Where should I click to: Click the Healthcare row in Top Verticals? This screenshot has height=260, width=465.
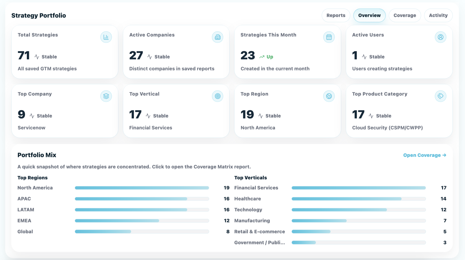(248, 199)
